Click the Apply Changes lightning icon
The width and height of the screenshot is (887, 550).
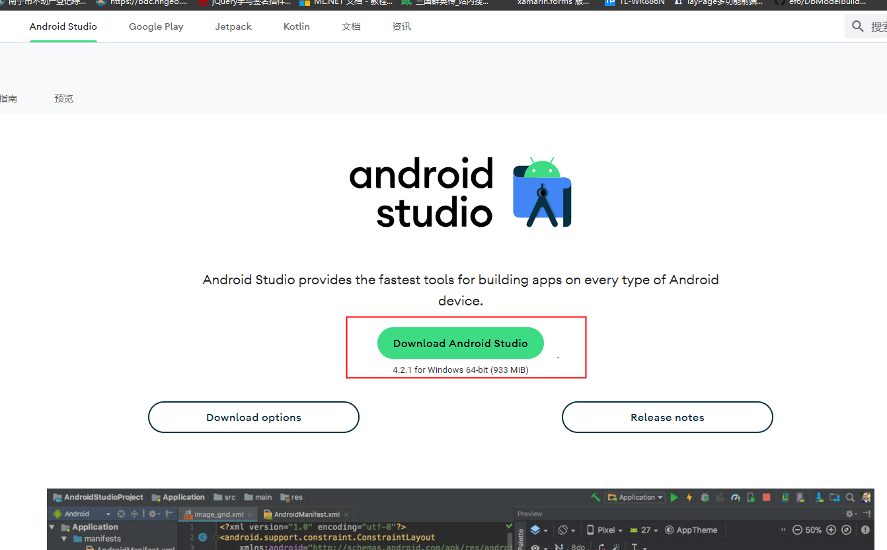[x=689, y=497]
